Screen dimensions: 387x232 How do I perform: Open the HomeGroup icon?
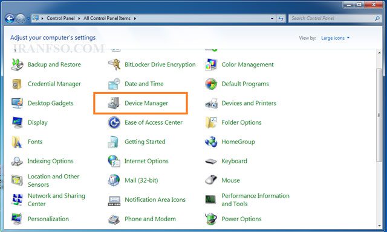click(211, 142)
